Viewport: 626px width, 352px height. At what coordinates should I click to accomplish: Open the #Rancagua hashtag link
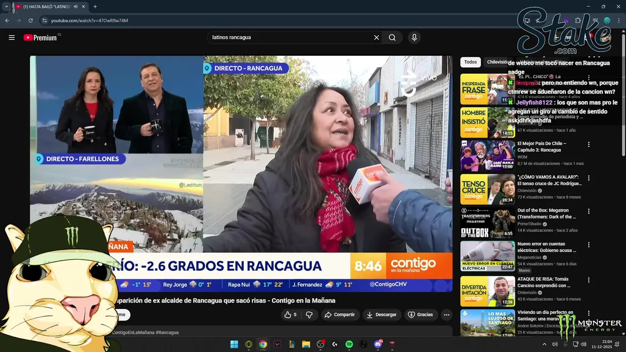click(x=167, y=332)
